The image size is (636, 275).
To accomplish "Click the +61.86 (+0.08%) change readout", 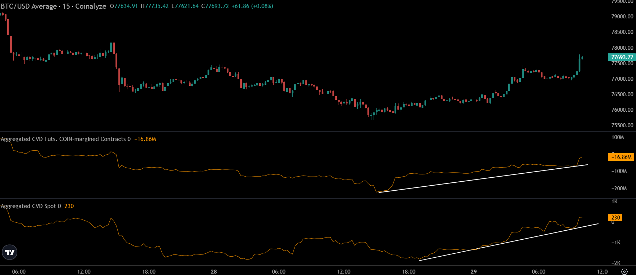I will click(252, 6).
